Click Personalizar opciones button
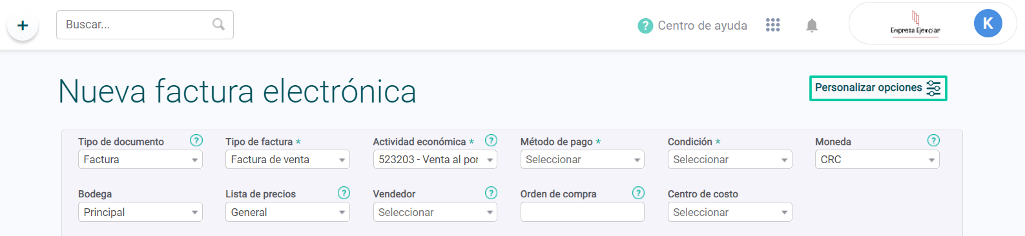1025x236 pixels. (x=878, y=88)
